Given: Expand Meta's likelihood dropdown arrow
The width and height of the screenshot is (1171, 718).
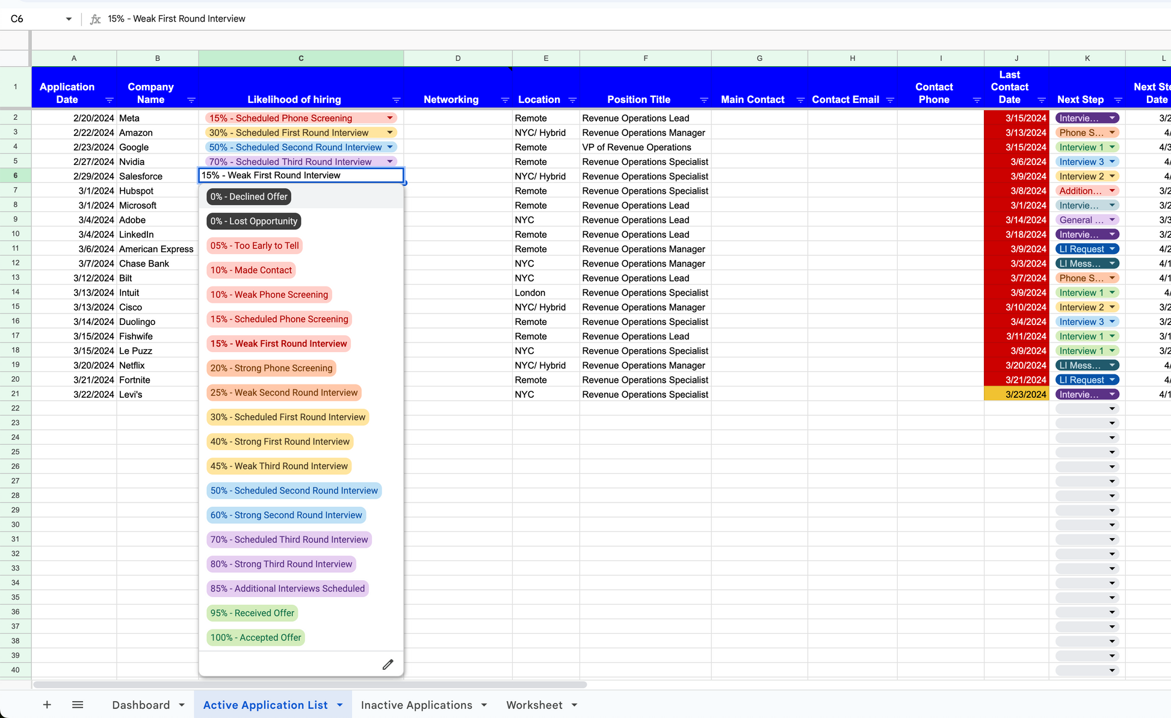Looking at the screenshot, I should pyautogui.click(x=390, y=118).
